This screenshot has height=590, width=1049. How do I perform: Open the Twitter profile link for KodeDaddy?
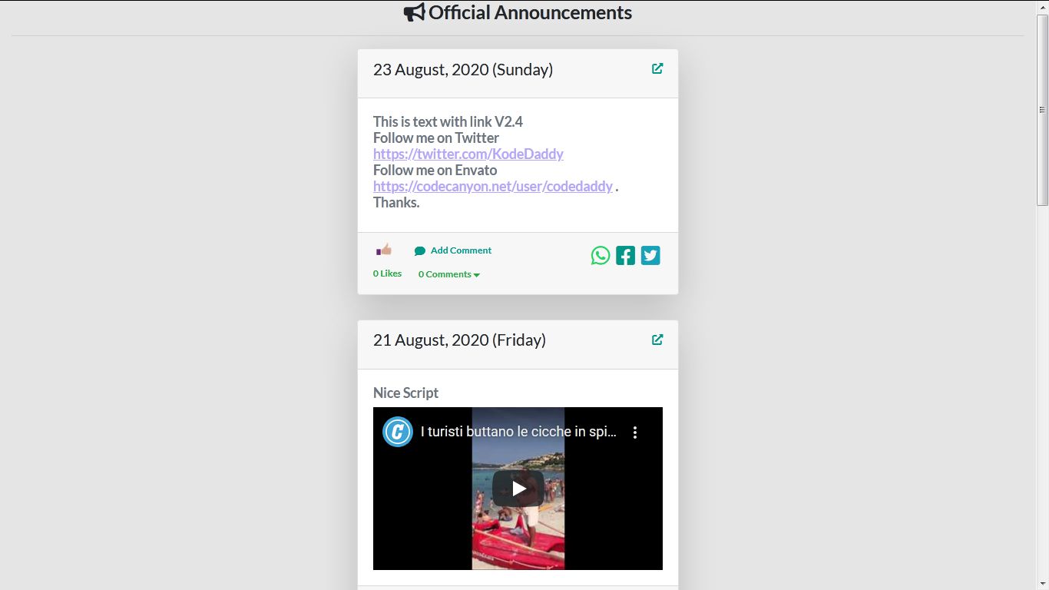coord(468,154)
